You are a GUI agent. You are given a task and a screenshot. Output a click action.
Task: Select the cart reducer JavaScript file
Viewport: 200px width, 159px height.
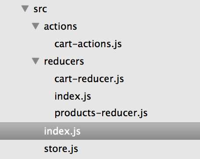[x=89, y=79]
